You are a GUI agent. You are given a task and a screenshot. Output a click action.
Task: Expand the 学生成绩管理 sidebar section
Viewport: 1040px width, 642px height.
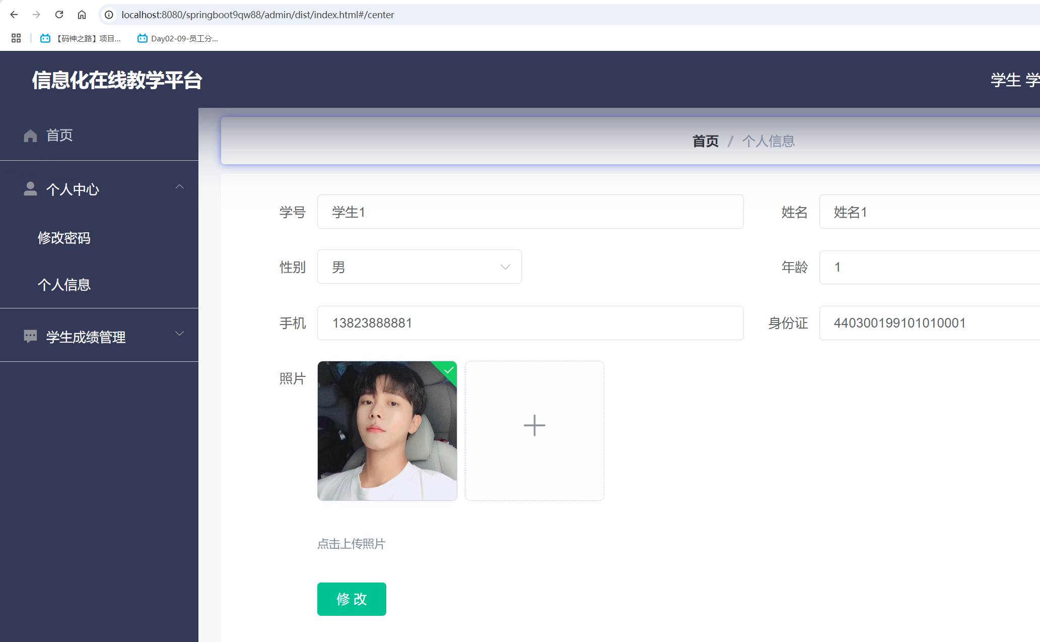click(x=179, y=333)
